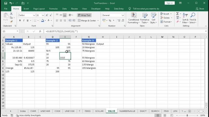
Task: Decrease the cell indent
Action: (x=70, y=20)
